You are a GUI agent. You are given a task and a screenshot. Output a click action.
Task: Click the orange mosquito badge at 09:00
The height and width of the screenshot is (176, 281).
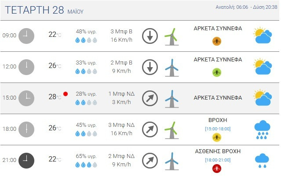217,41
